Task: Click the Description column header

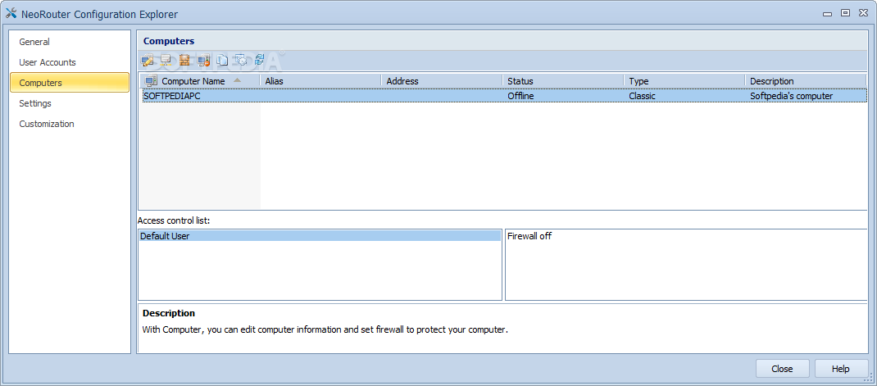Action: pyautogui.click(x=806, y=81)
